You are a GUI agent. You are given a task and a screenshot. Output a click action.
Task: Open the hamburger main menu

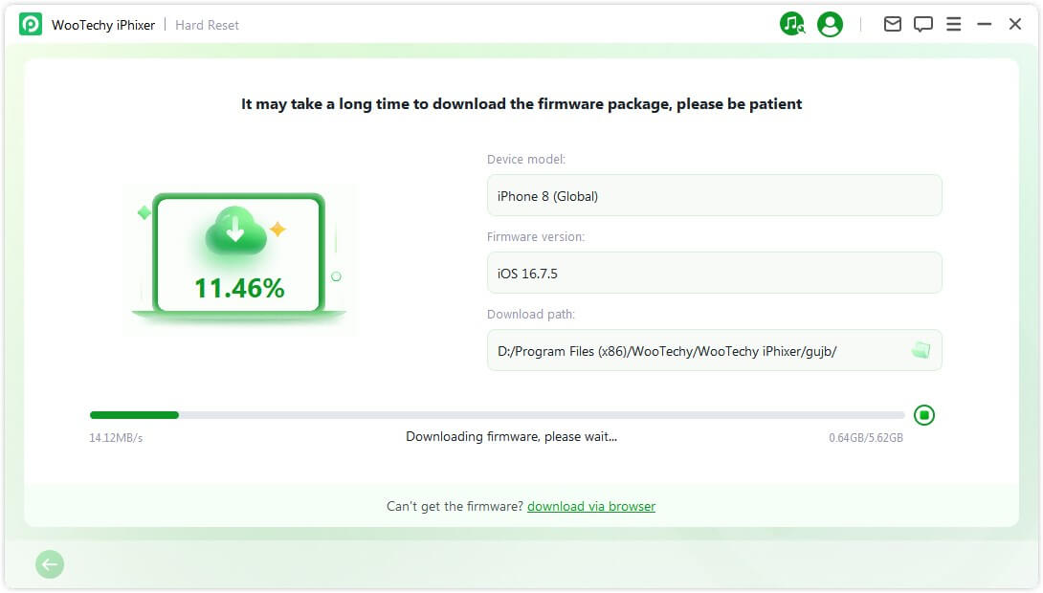point(954,25)
